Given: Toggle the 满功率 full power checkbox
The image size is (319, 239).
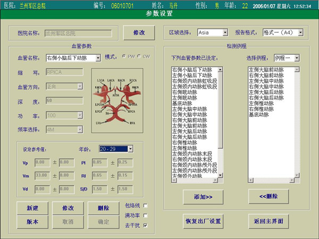Looking at the screenshot, I should 146,215.
